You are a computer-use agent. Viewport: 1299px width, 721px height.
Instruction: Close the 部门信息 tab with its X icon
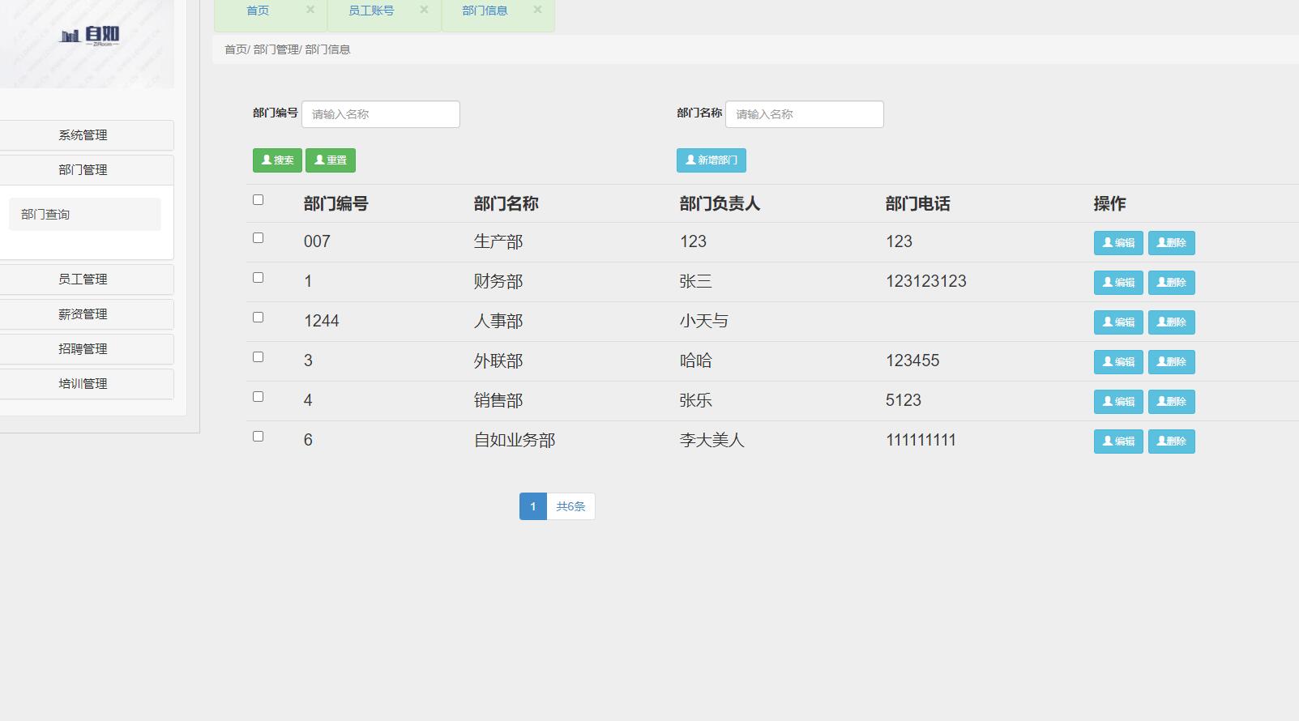(x=537, y=10)
